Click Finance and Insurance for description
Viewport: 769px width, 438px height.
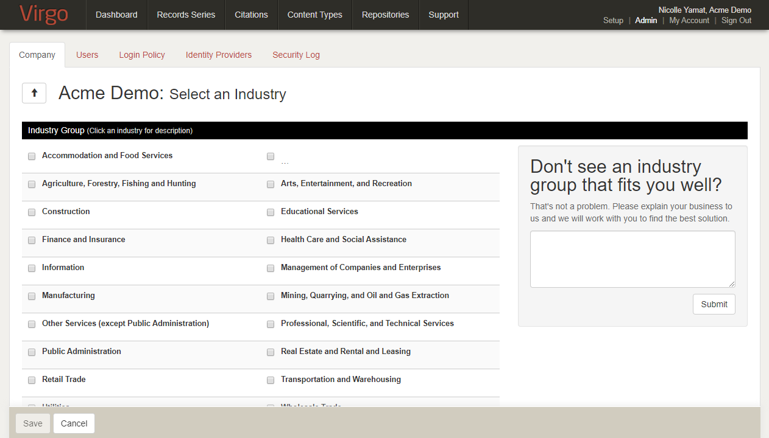tap(83, 240)
